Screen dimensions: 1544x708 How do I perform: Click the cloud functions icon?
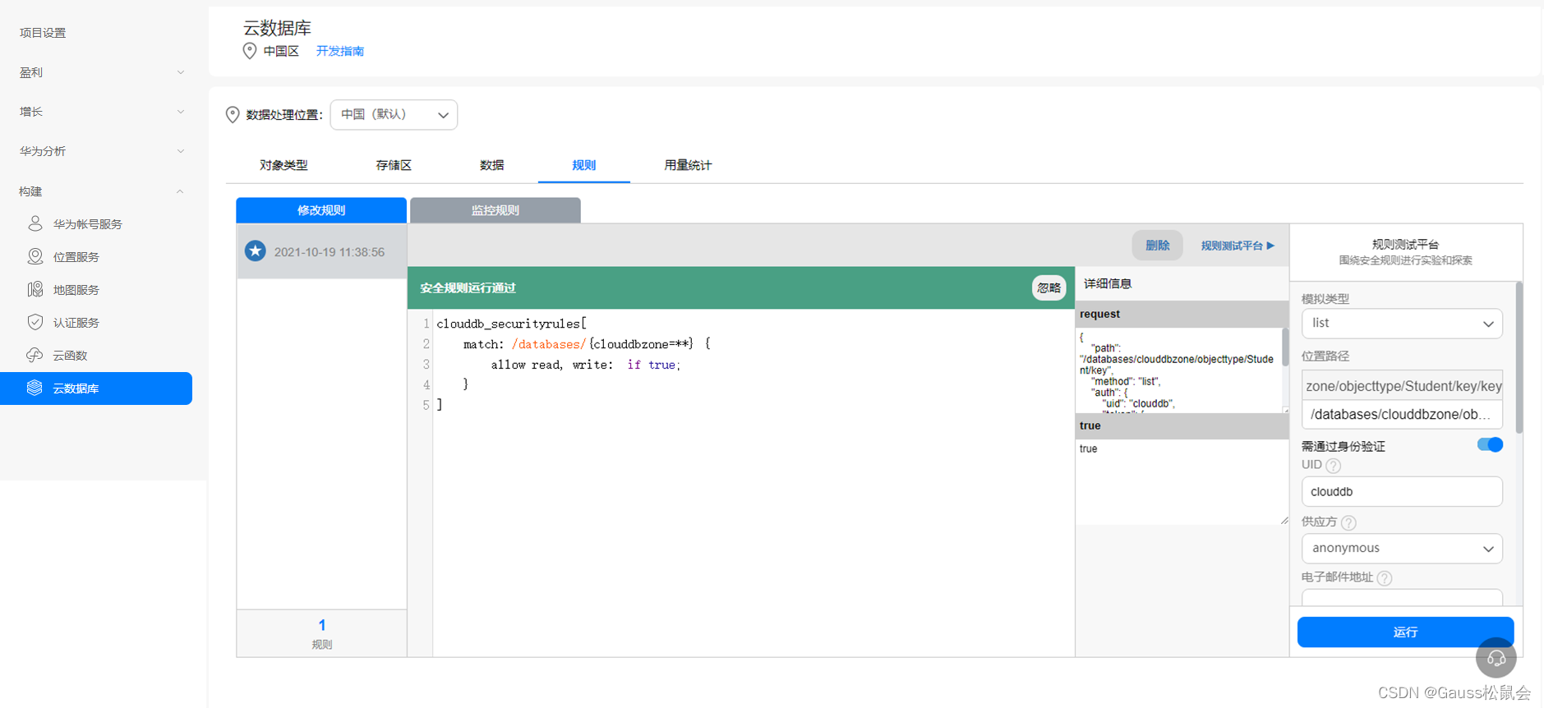point(35,355)
